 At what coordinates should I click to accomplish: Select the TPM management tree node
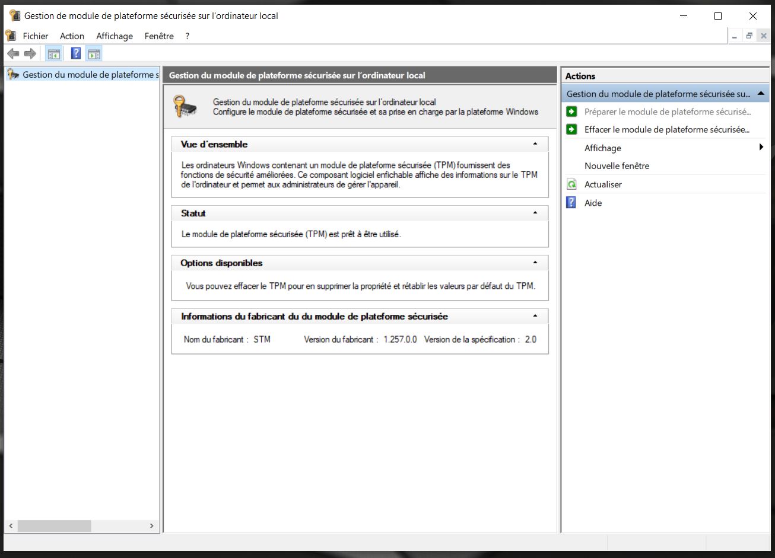tap(90, 75)
